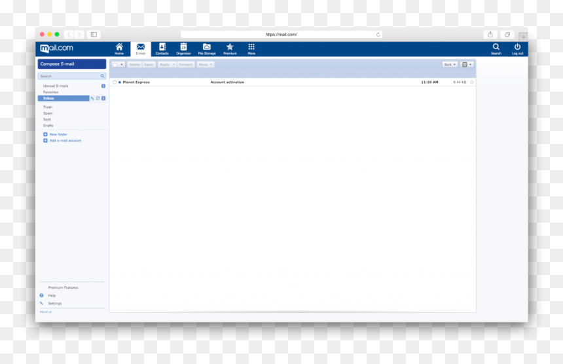Open the Premium star icon
This screenshot has height=364, width=563.
pos(230,49)
